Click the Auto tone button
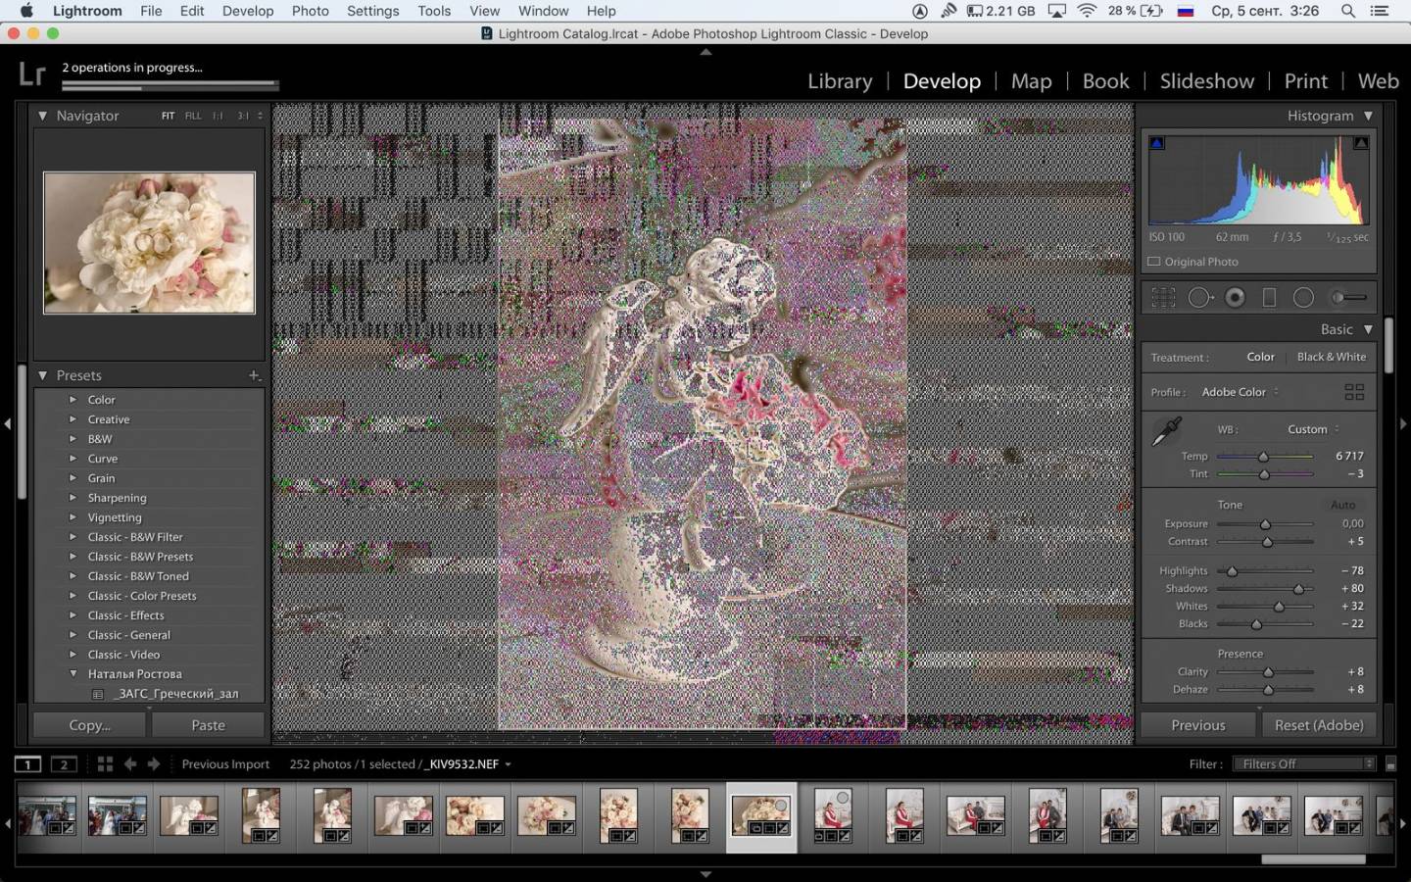The height and width of the screenshot is (882, 1411). click(1342, 505)
